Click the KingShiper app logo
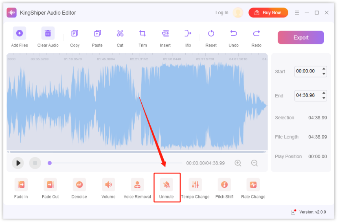 (12, 13)
